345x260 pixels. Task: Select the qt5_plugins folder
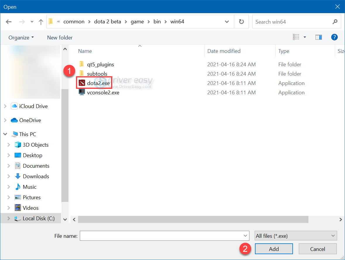pyautogui.click(x=100, y=64)
